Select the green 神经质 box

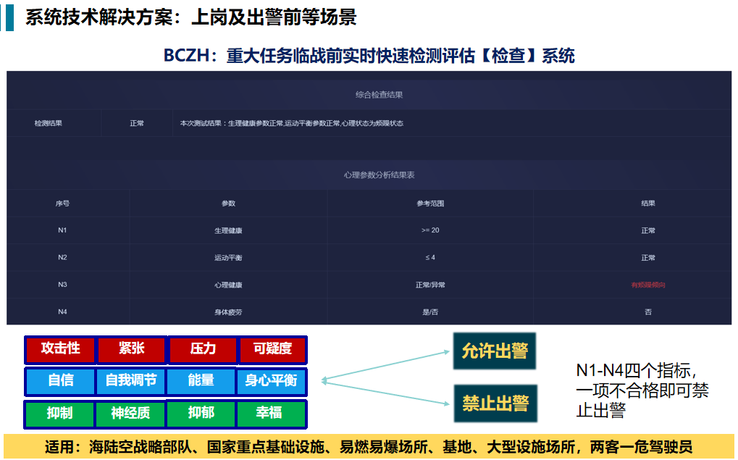click(131, 414)
